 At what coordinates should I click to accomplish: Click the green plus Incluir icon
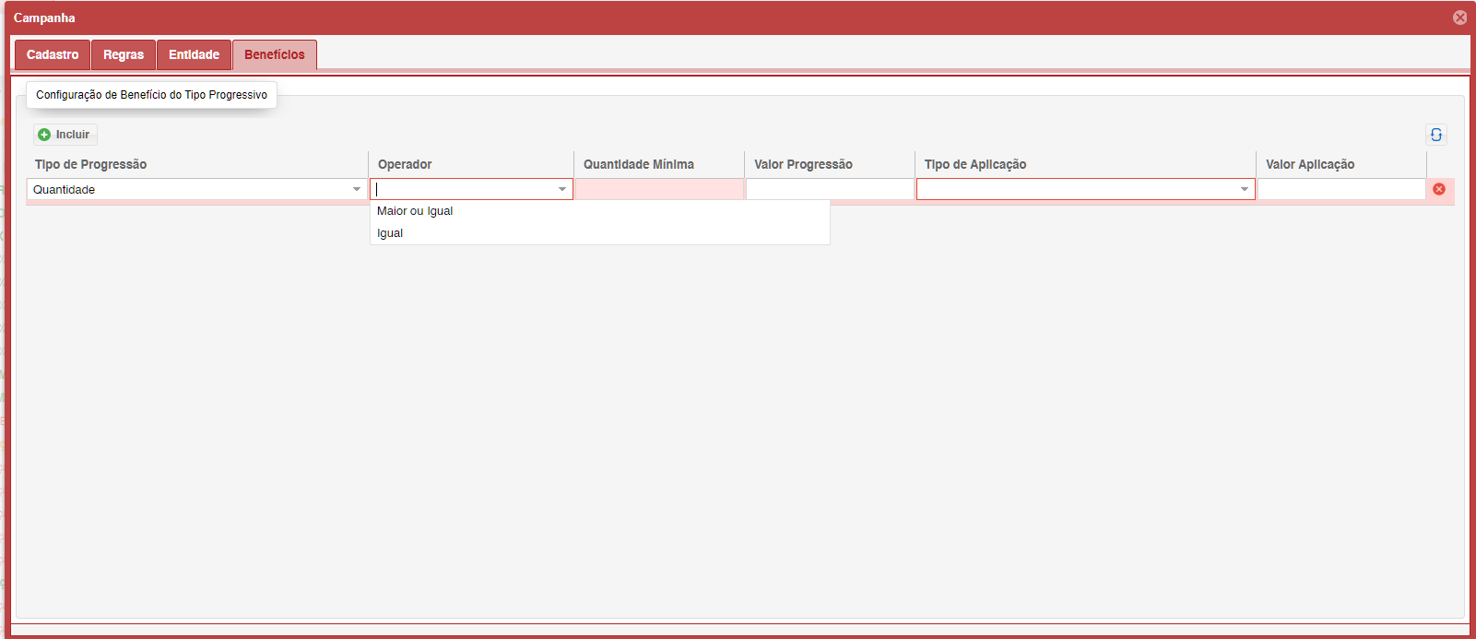[x=44, y=135]
